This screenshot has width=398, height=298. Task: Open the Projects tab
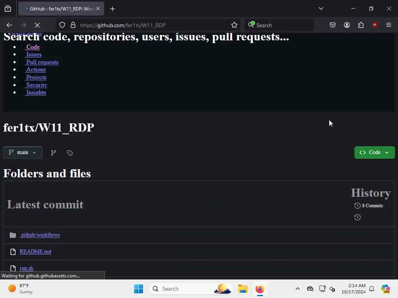tap(36, 77)
